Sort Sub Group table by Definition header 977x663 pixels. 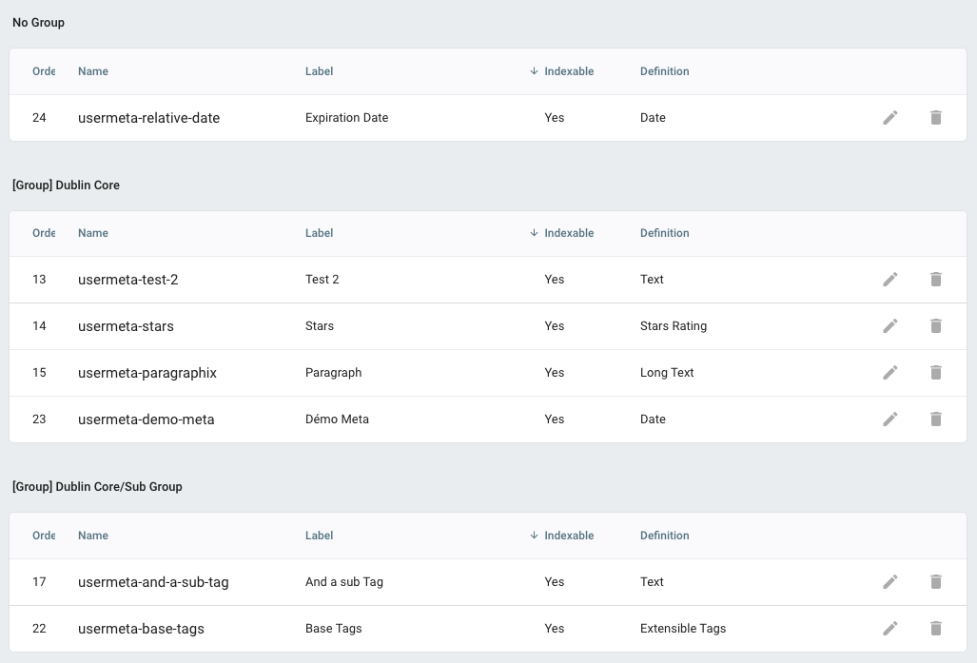[x=664, y=536]
